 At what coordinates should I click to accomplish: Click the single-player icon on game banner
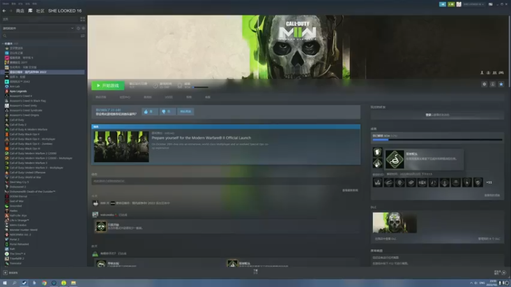[x=482, y=73]
